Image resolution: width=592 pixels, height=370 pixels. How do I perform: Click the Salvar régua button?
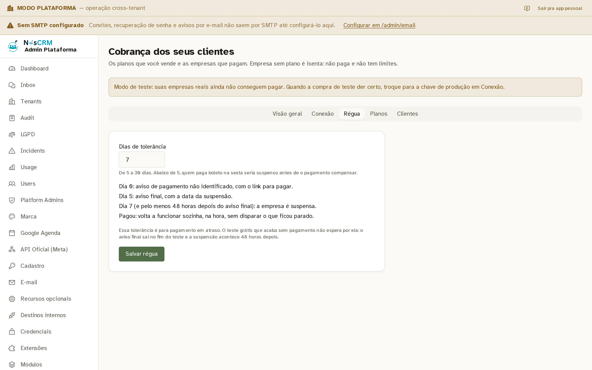coord(141,254)
